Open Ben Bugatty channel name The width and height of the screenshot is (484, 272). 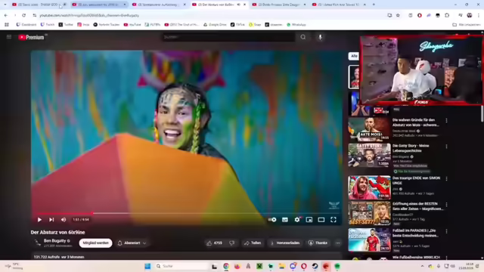tap(54, 240)
